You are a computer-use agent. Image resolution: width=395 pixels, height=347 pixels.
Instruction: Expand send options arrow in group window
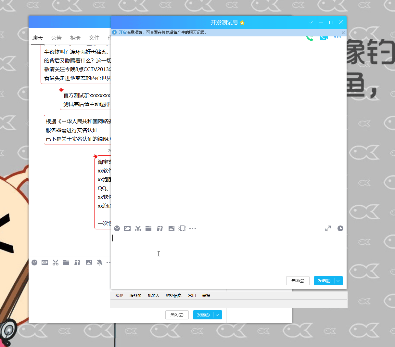point(217,315)
